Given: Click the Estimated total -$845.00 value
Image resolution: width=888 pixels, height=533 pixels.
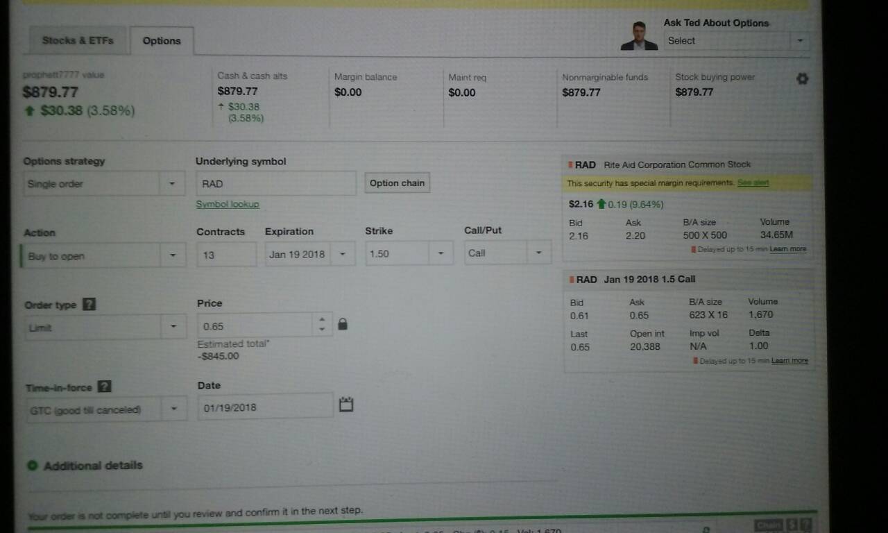Looking at the screenshot, I should (x=218, y=356).
